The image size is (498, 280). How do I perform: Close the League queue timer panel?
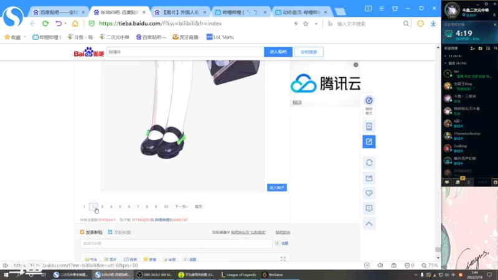[495, 24]
